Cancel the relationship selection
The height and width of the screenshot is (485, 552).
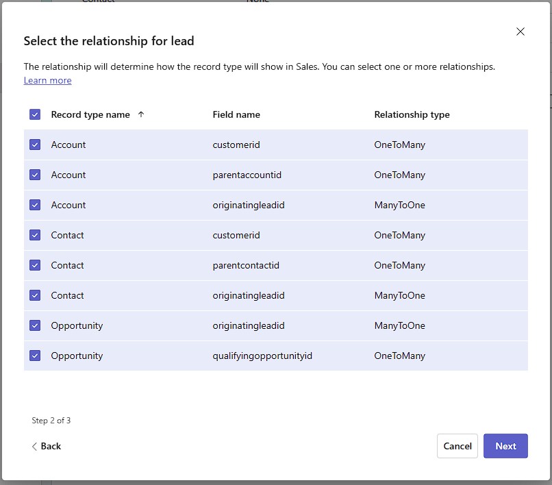[x=457, y=446]
